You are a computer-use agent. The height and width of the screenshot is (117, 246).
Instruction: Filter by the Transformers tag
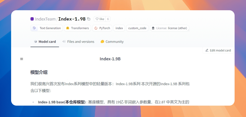click(x=78, y=28)
